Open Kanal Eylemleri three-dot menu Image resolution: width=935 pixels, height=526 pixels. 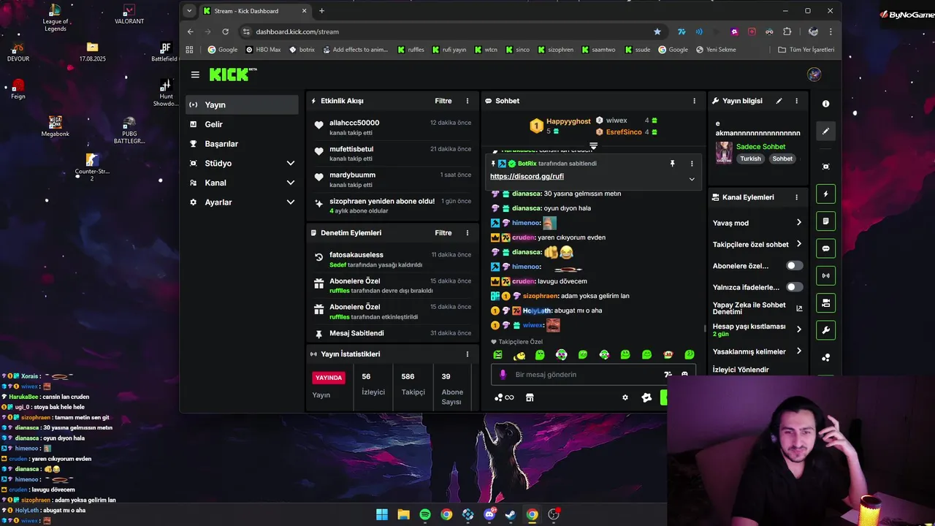(x=796, y=197)
